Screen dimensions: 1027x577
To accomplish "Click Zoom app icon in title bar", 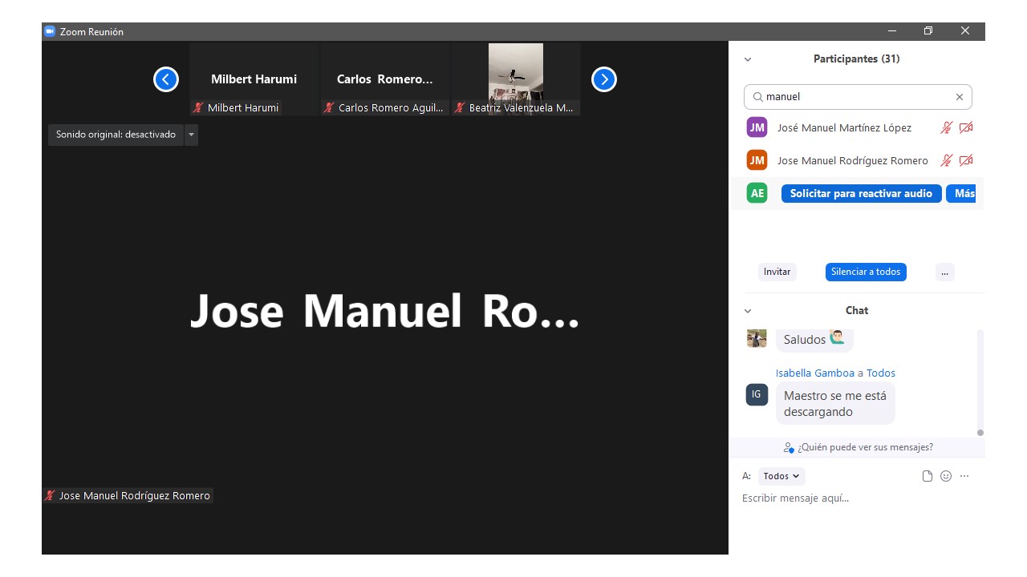I will (x=49, y=31).
